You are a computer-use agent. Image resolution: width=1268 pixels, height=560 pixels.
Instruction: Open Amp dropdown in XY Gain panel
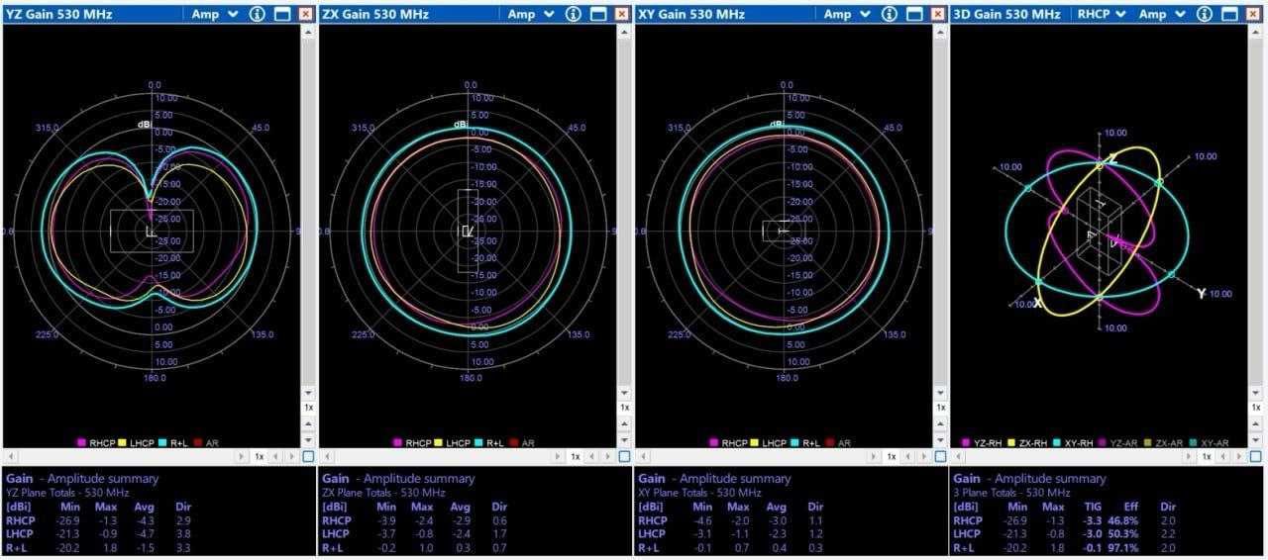(x=847, y=14)
